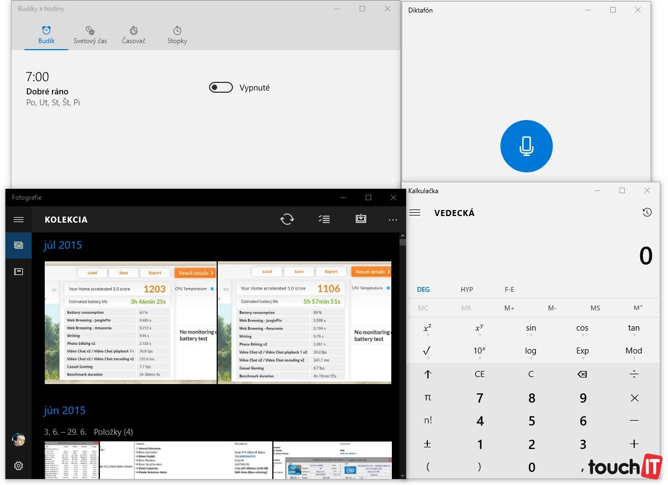The image size is (668, 485).
Task: Open the Stopky tab
Action: tap(177, 35)
